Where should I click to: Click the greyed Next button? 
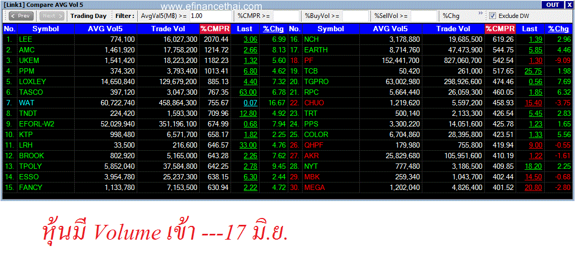tap(52, 16)
